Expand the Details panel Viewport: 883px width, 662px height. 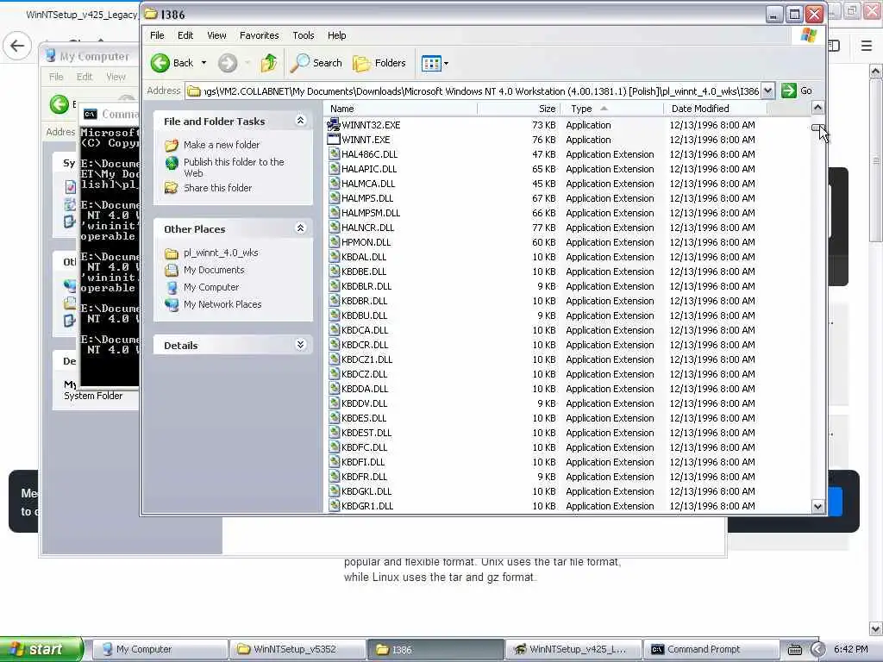pyautogui.click(x=300, y=345)
